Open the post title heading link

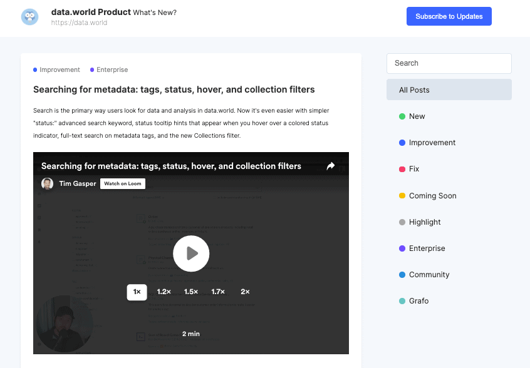pos(174,89)
